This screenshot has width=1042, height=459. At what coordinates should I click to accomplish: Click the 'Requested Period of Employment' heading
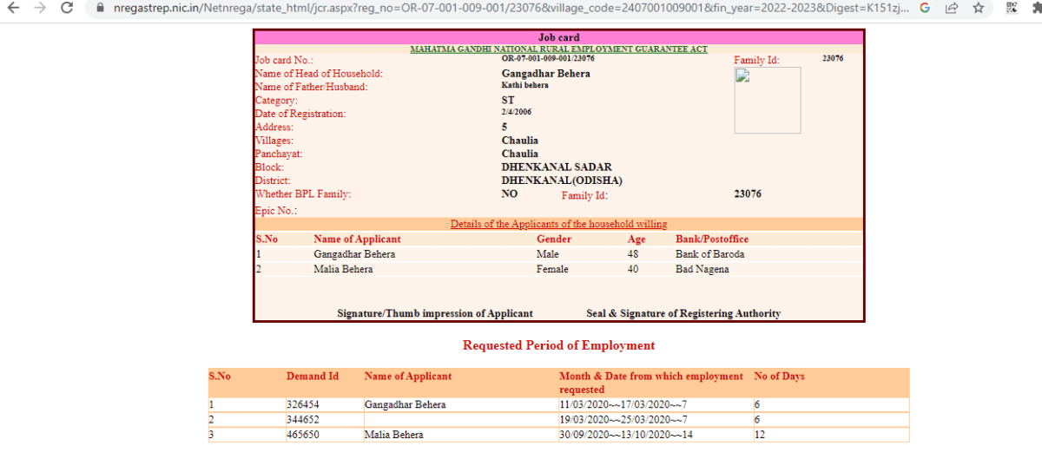[558, 345]
